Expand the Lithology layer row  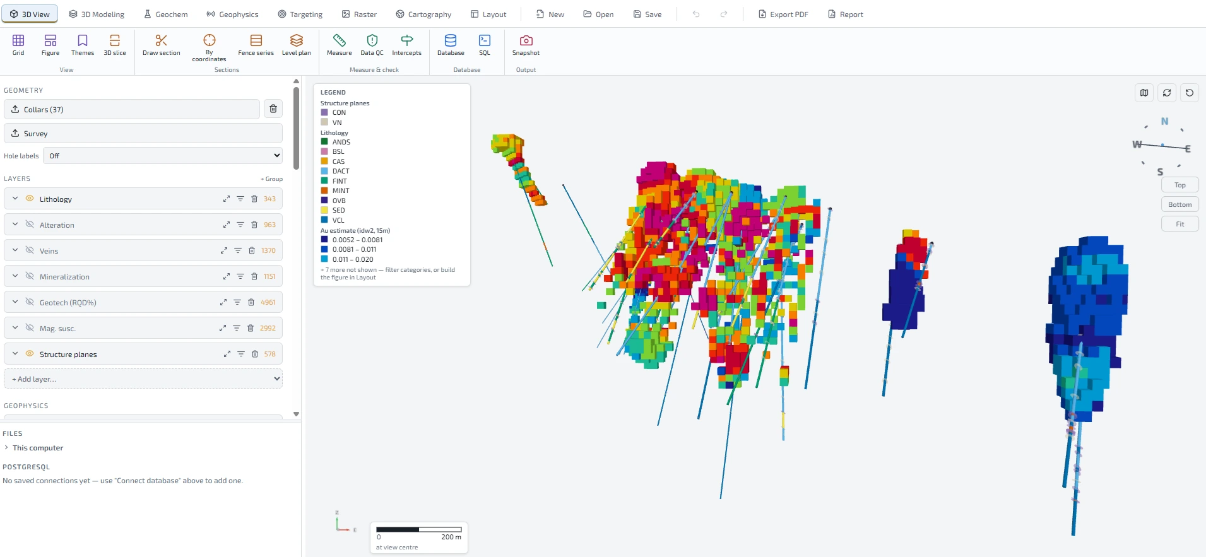(15, 198)
